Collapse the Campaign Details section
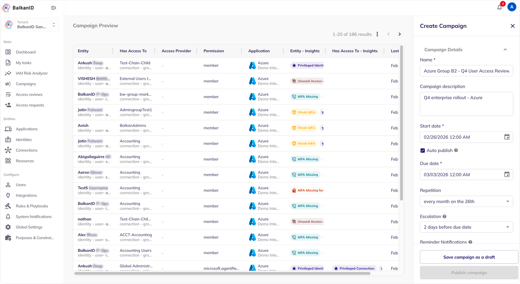The image size is (520, 284). coord(505,50)
